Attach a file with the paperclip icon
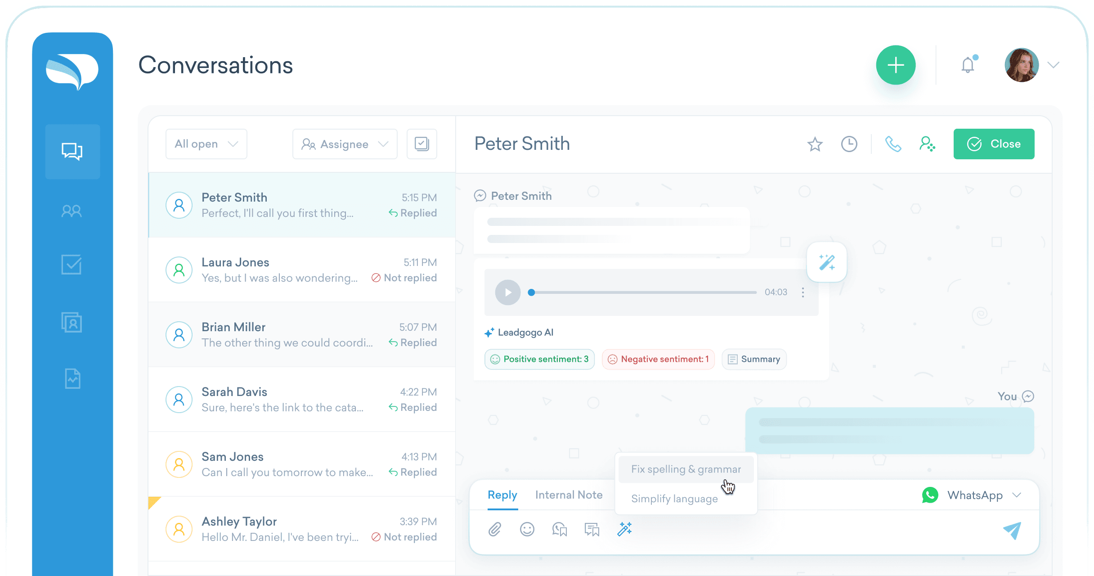 point(495,529)
